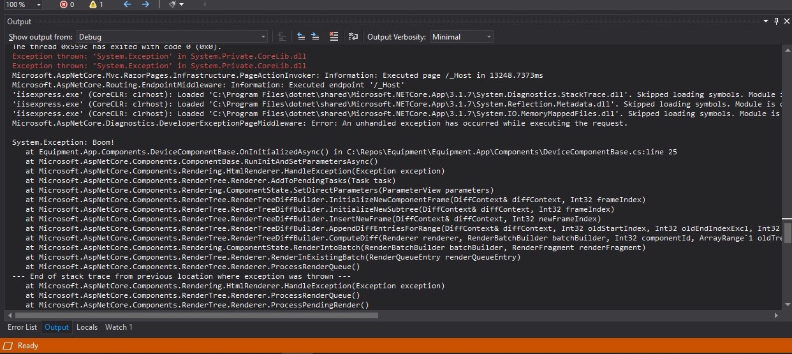Click the DeveloperExceptionPageMiddleware error line

[320, 123]
